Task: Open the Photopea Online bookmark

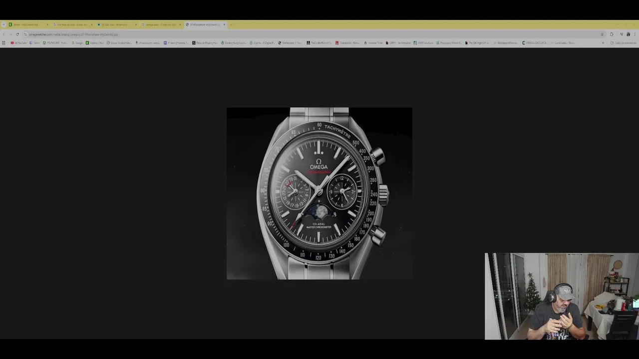Action: [x=449, y=43]
